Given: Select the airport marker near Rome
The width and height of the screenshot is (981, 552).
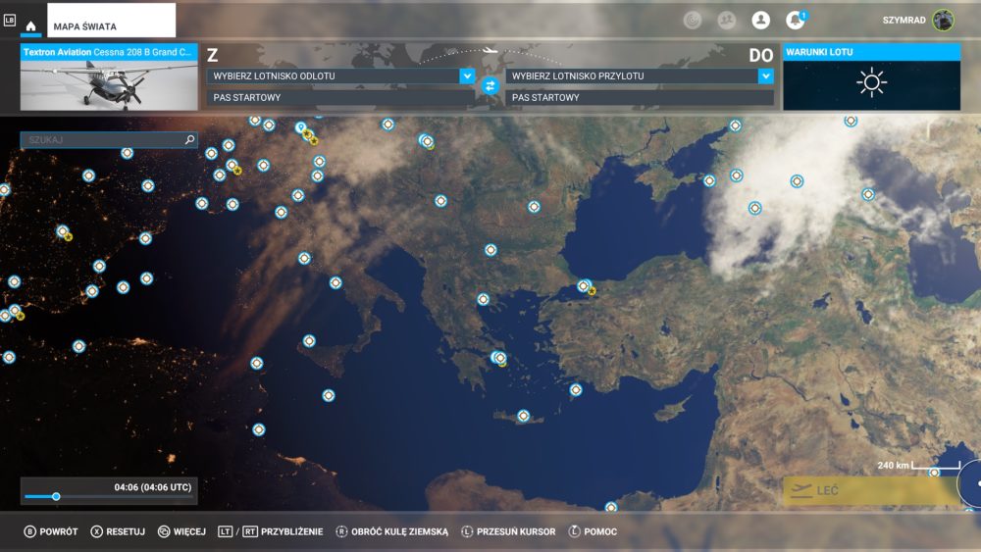Looking at the screenshot, I should click(304, 258).
